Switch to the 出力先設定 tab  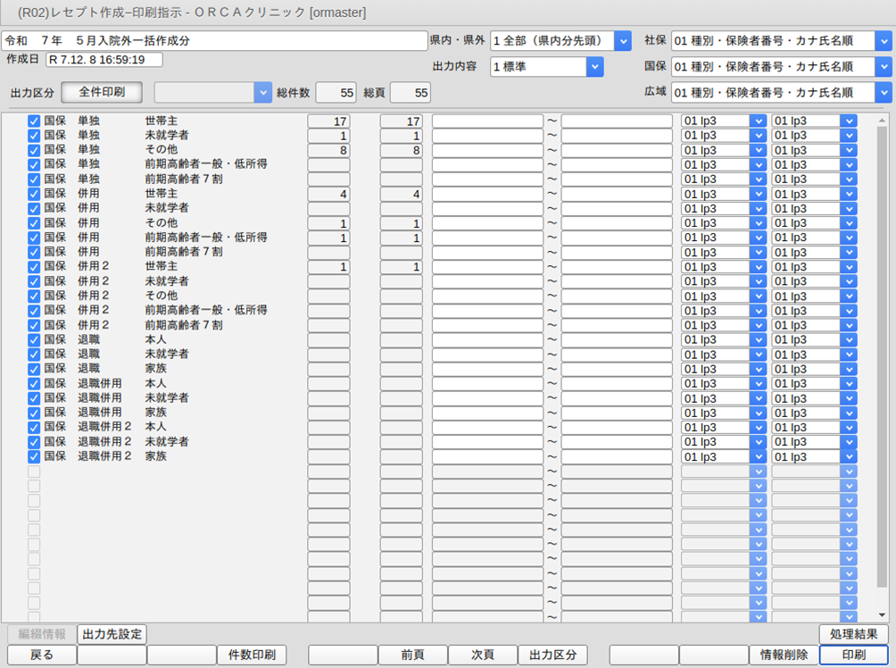pos(112,634)
